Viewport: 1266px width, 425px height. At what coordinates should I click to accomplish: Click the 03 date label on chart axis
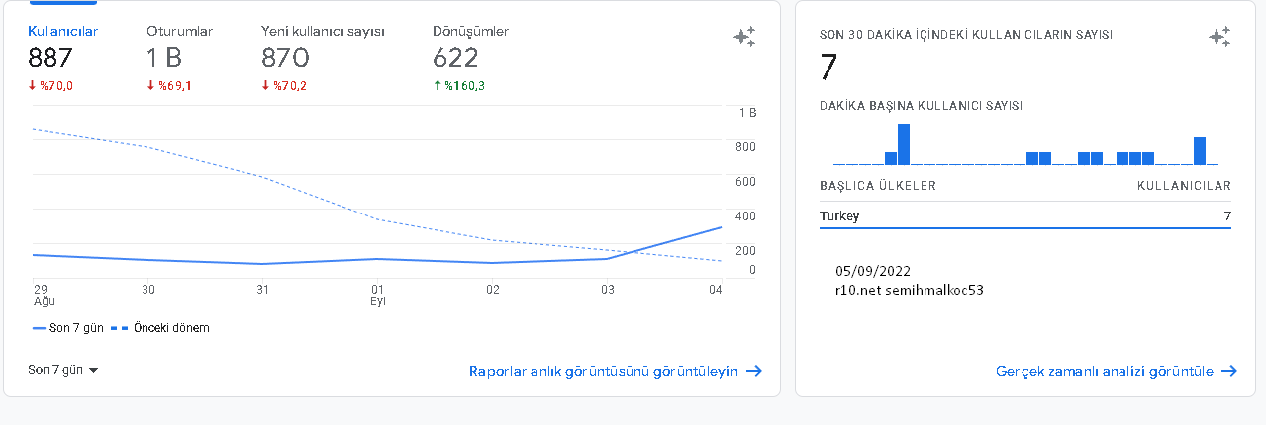pyautogui.click(x=608, y=289)
